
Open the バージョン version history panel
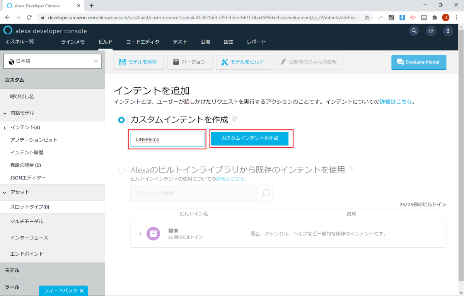pos(189,62)
